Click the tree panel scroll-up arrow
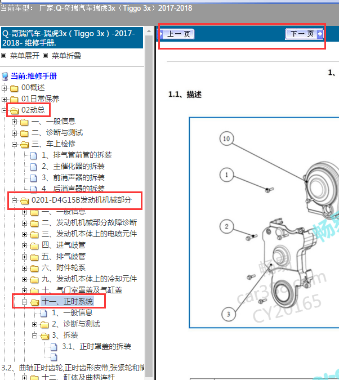The image size is (339, 380). click(x=149, y=31)
